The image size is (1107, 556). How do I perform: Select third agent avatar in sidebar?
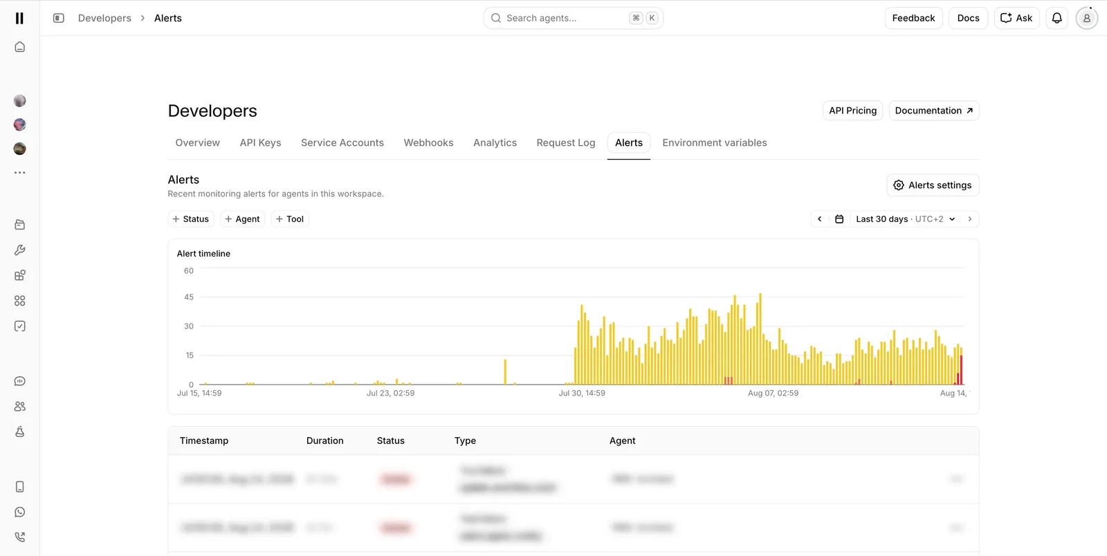[x=20, y=149]
